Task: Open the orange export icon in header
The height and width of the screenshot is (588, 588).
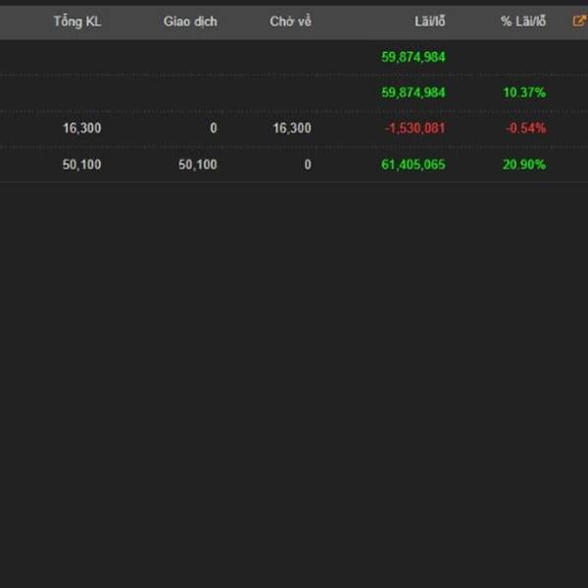Action: click(x=580, y=21)
